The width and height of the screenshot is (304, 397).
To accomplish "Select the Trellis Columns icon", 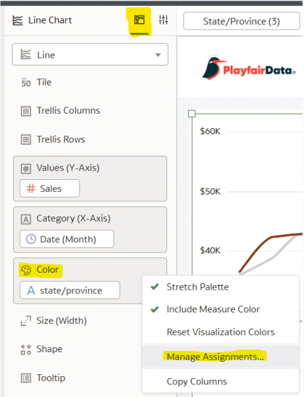I will click(x=26, y=111).
